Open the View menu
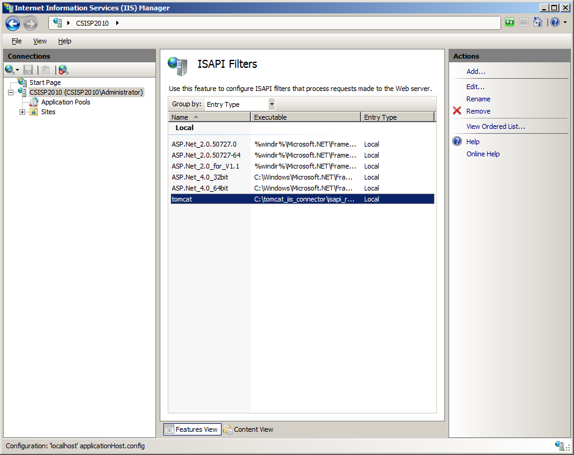The height and width of the screenshot is (455, 574). click(40, 41)
